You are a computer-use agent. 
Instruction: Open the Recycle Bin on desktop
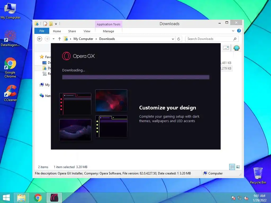pos(258,176)
